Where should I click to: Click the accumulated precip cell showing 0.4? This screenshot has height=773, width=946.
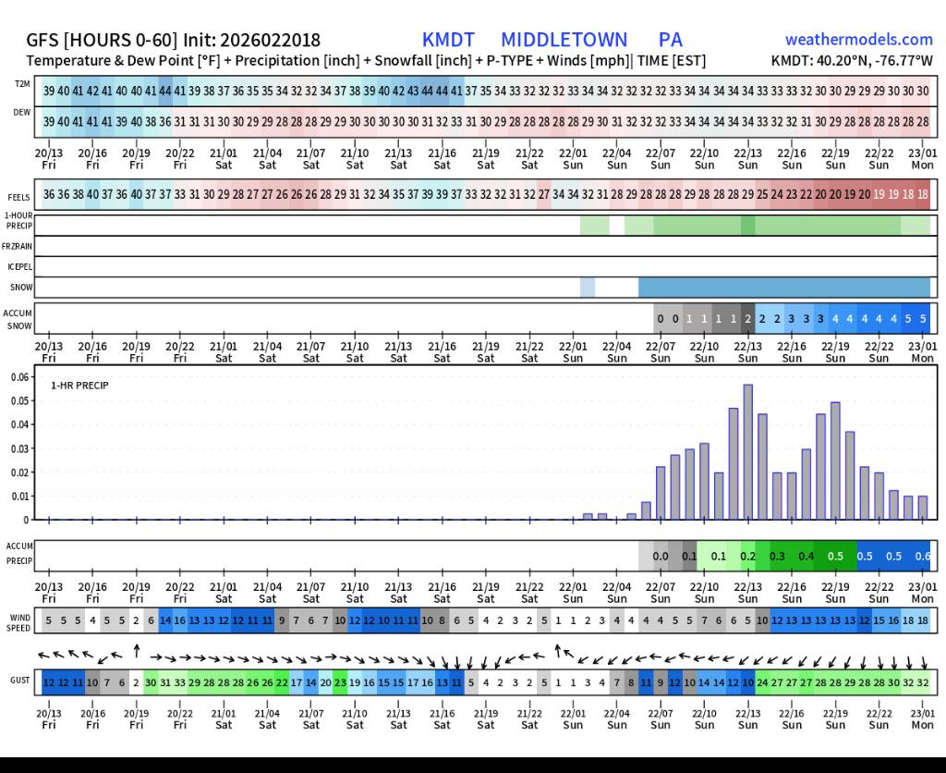point(806,556)
